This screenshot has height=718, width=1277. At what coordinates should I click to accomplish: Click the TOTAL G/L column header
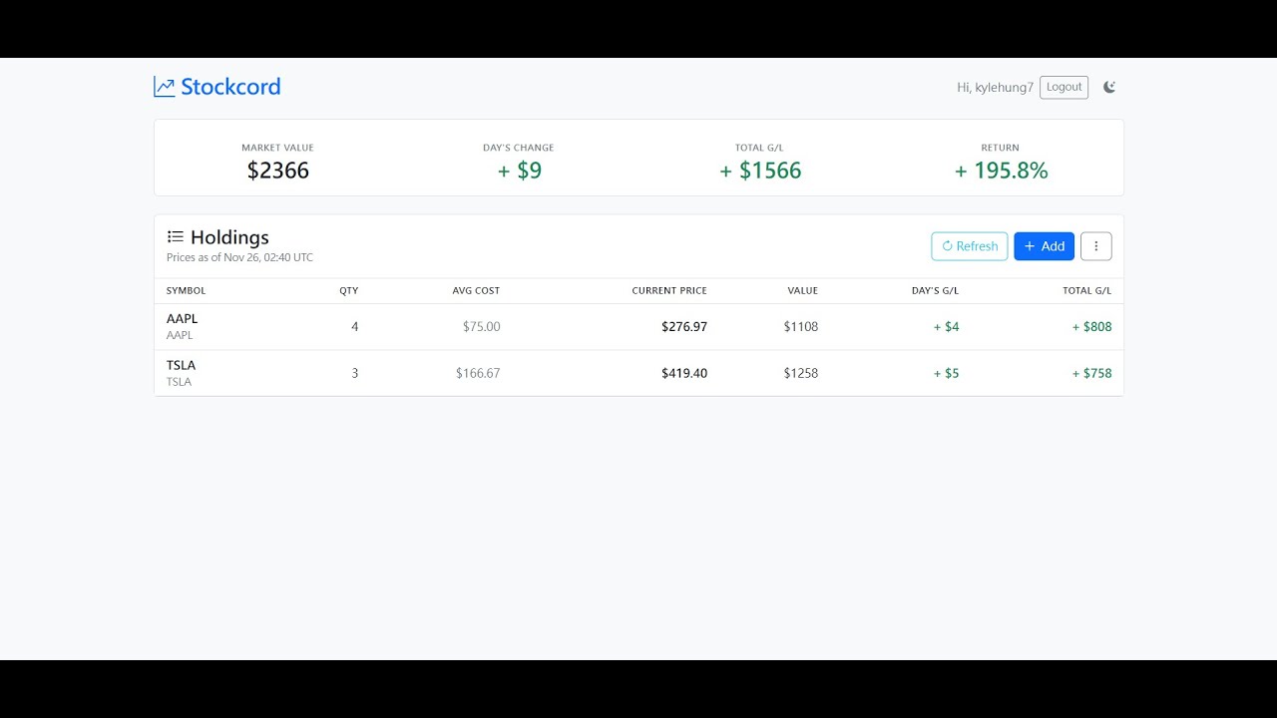click(x=1086, y=291)
